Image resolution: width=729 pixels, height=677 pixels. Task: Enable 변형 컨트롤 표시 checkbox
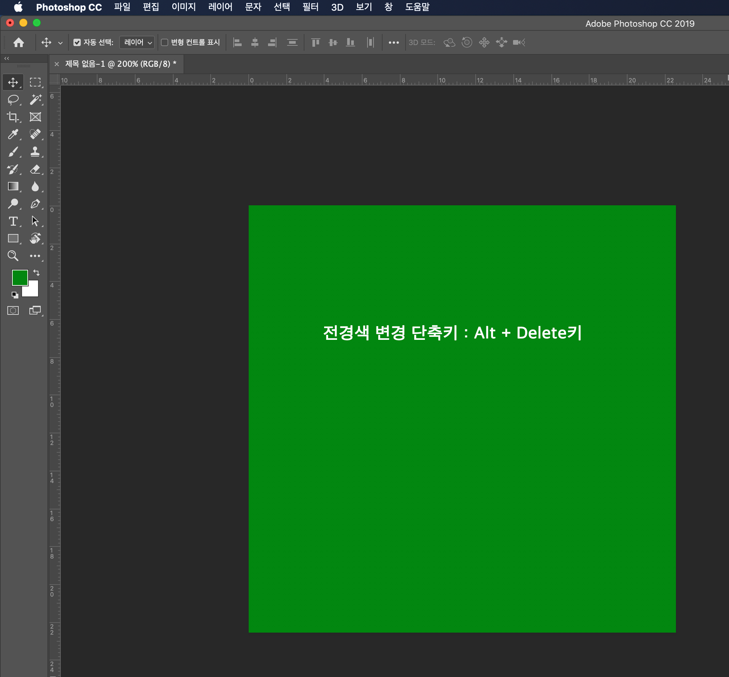[165, 42]
